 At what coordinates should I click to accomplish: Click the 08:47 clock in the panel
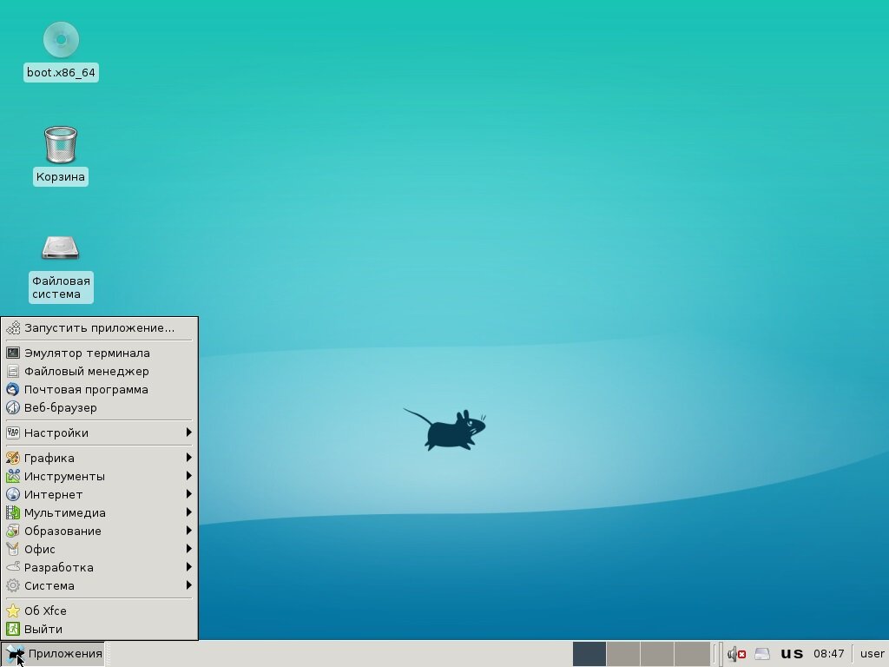pyautogui.click(x=829, y=654)
